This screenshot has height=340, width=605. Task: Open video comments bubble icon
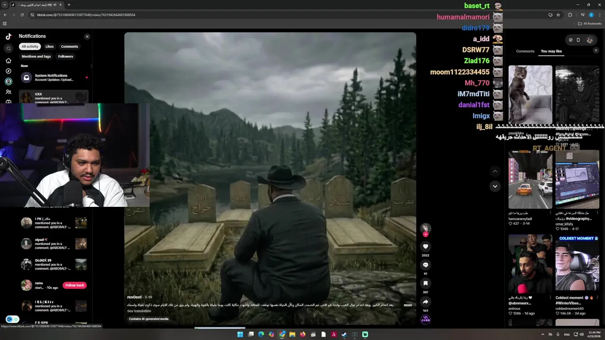click(425, 265)
